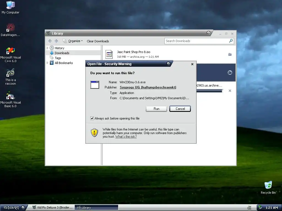This screenshot has height=211, width=282.
Task: Open the Sysprogs UG publisher link
Action: [148, 87]
